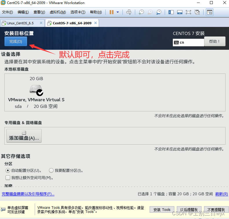Enter full screen mode icon
The height and width of the screenshot is (219, 229).
[188, 12]
